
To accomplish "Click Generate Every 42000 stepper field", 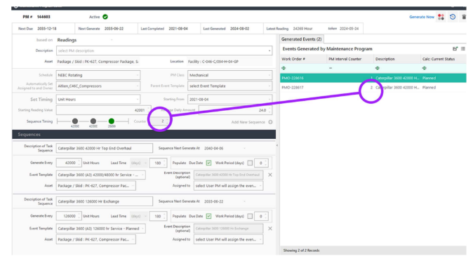I will click(x=69, y=163).
